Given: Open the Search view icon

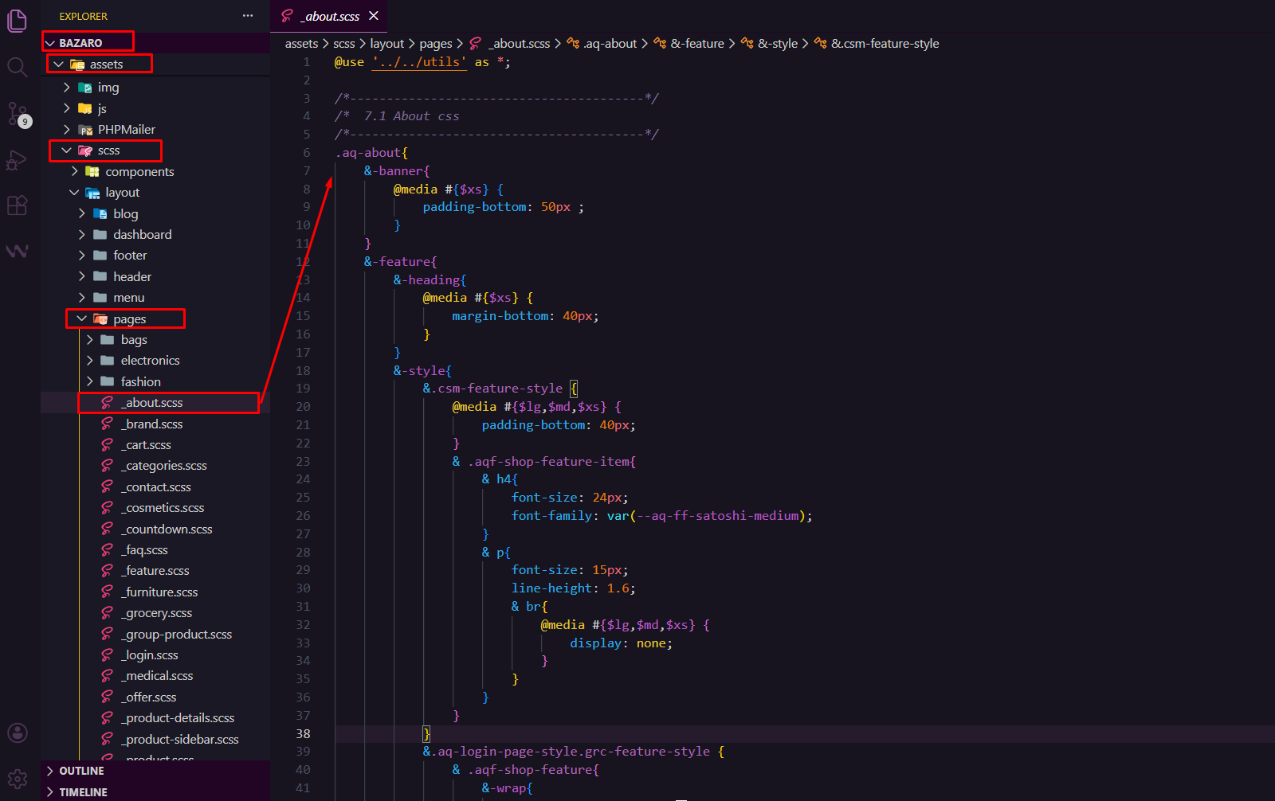Looking at the screenshot, I should pyautogui.click(x=18, y=67).
